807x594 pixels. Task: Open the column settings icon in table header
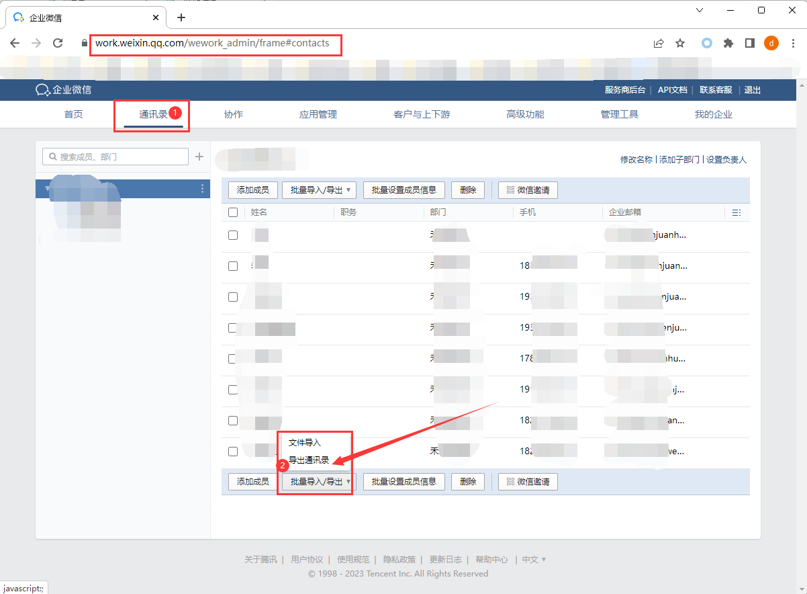click(x=737, y=212)
